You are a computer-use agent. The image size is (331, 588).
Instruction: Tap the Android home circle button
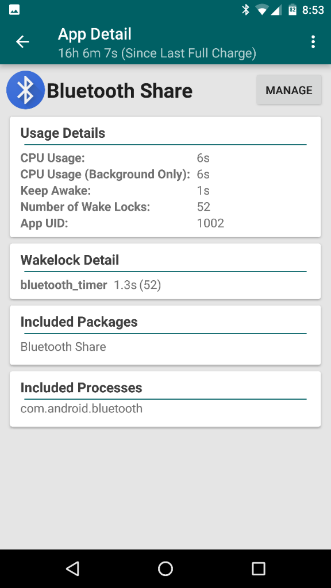165,568
